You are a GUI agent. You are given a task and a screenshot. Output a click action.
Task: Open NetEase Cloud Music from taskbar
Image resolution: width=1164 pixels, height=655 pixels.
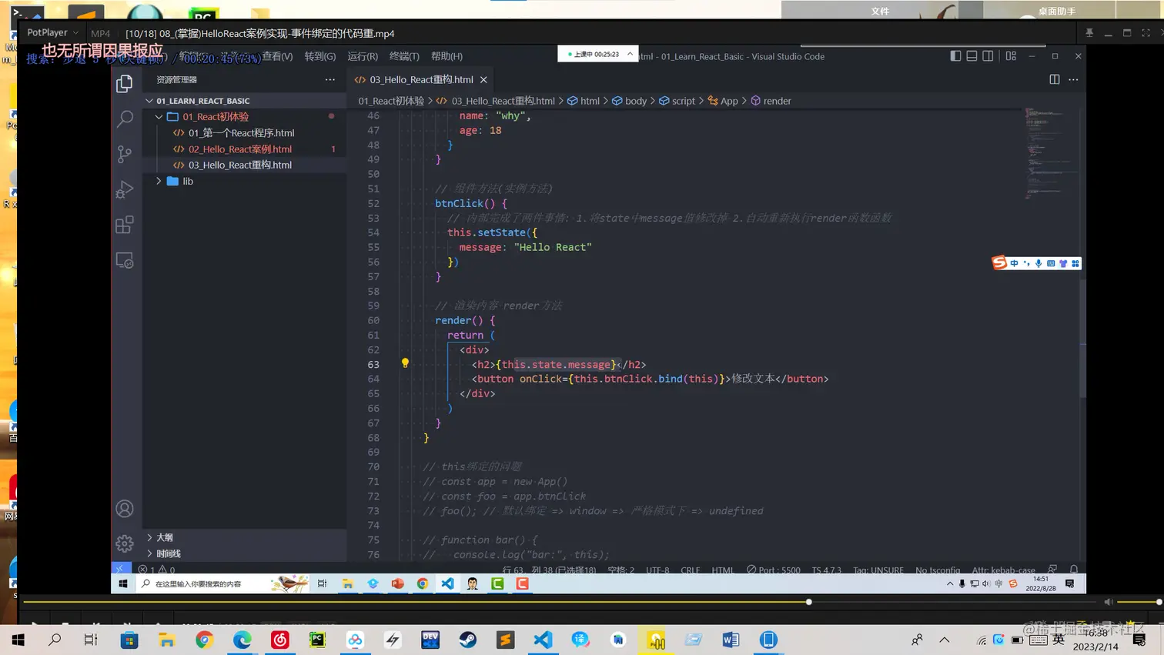click(279, 640)
